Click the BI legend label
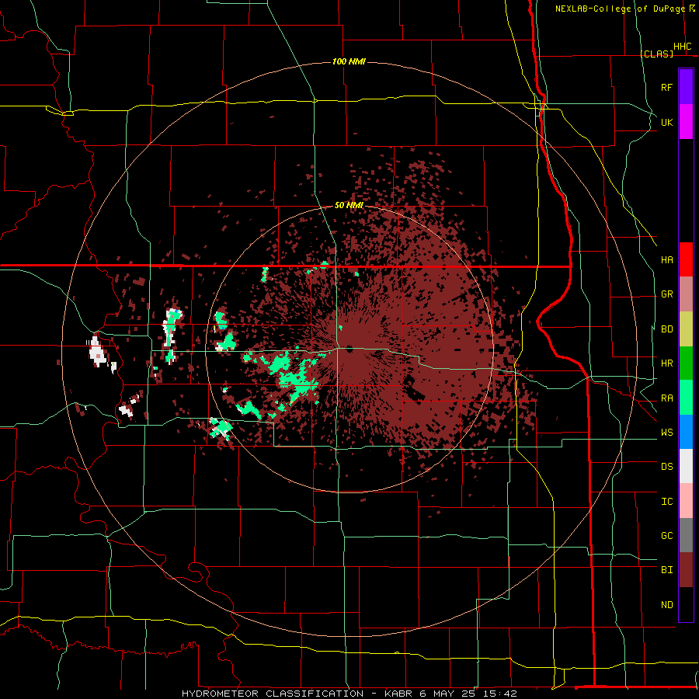 coord(667,570)
